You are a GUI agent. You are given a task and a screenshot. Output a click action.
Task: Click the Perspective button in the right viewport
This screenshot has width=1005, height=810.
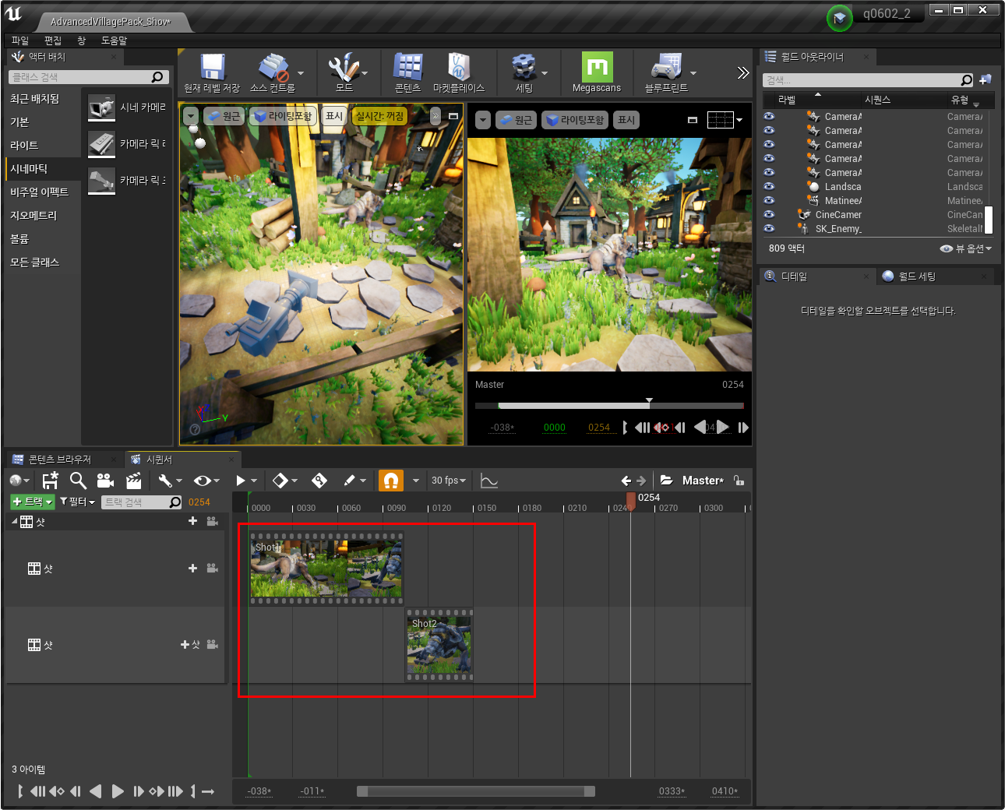(516, 120)
